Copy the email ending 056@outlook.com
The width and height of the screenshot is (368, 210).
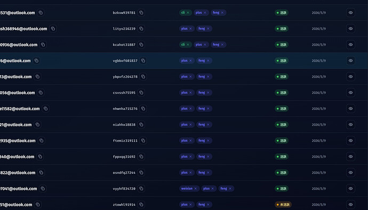(41, 92)
